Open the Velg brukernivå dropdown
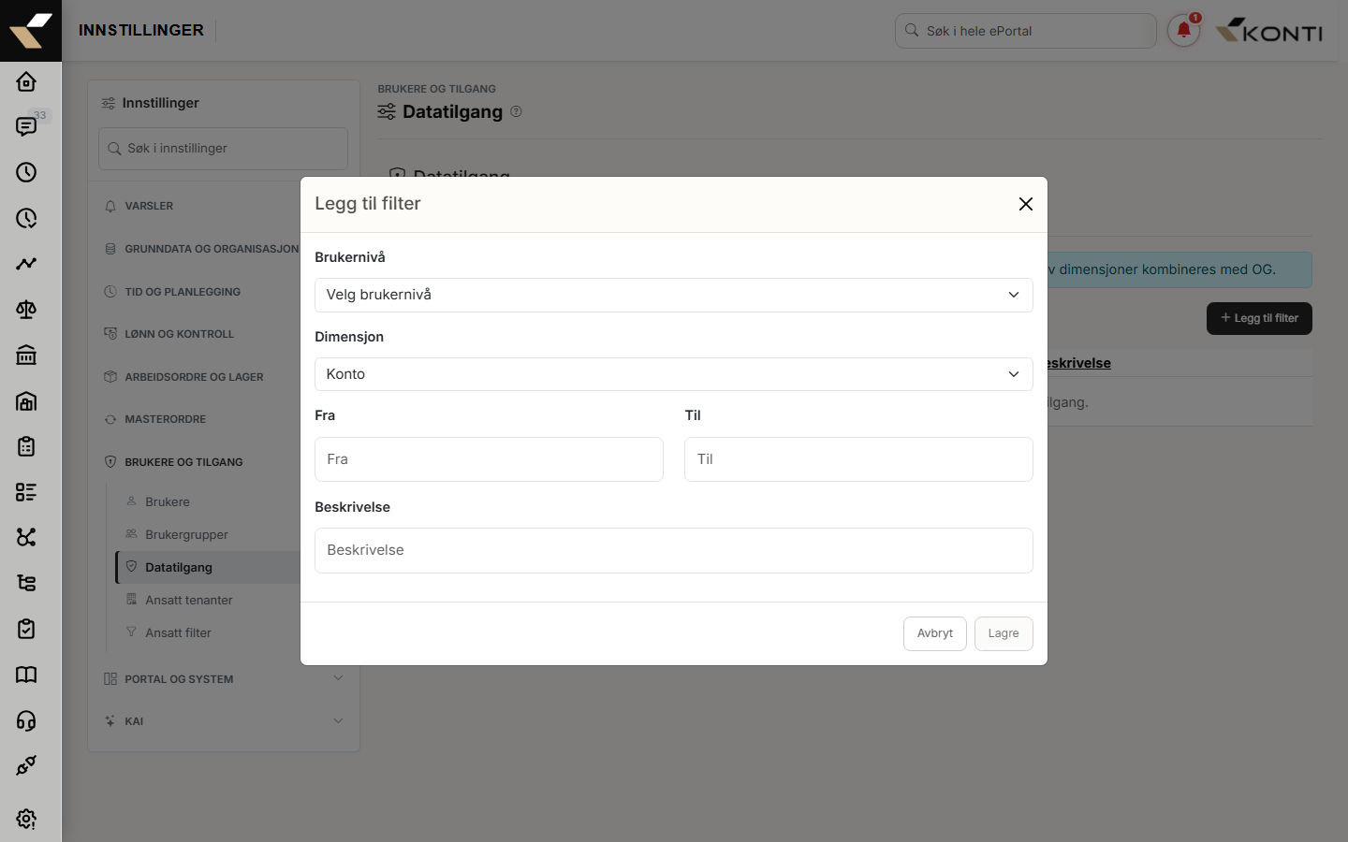1348x842 pixels. tap(674, 295)
